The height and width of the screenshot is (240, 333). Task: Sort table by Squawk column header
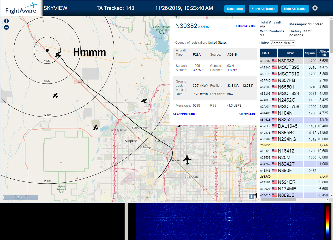coord(310,53)
